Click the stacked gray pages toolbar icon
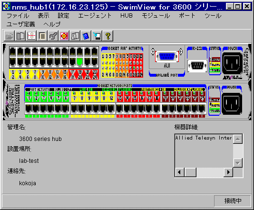This screenshot has width=254, height=210. [x=75, y=36]
